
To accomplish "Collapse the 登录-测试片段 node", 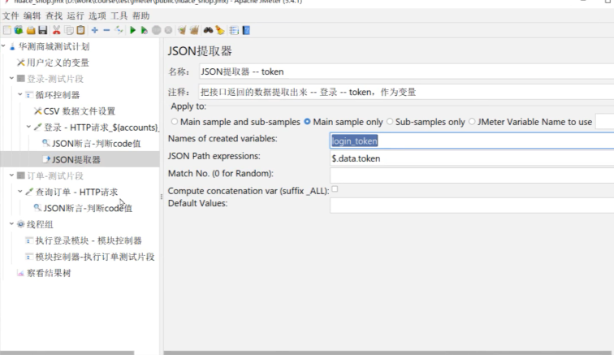I will click(x=11, y=78).
